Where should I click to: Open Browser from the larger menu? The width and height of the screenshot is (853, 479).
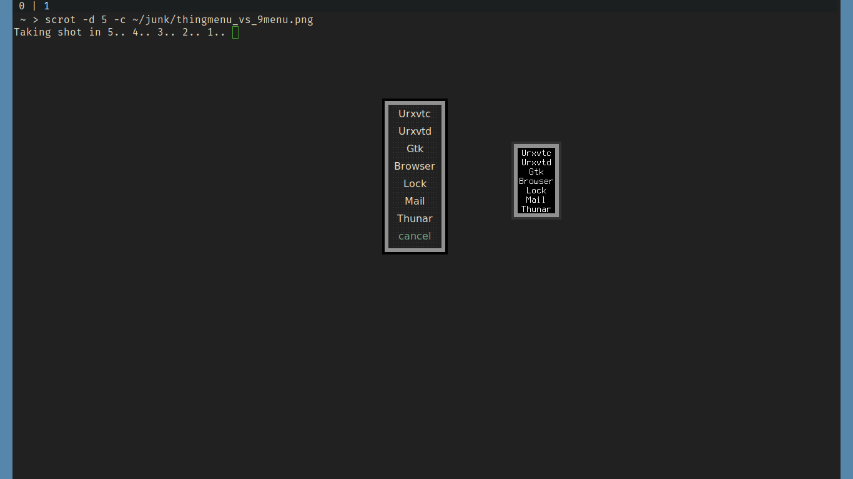point(415,166)
